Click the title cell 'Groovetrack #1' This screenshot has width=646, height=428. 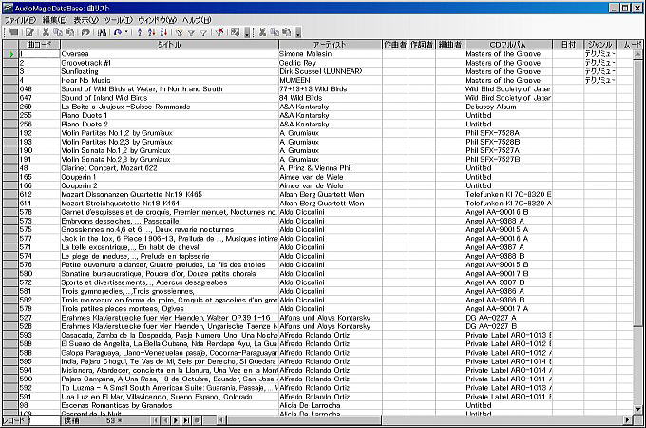(x=169, y=63)
